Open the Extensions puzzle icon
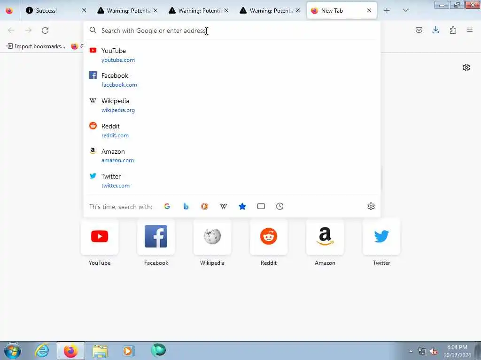481x360 pixels. point(453,30)
